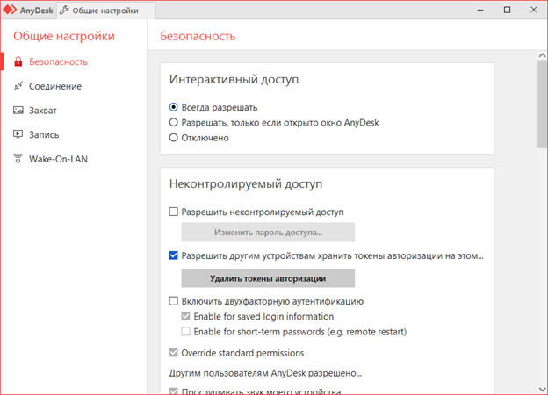This screenshot has width=548, height=395.
Task: Select Разрешать, только если открыто окно AnyDesk
Action: [x=173, y=123]
